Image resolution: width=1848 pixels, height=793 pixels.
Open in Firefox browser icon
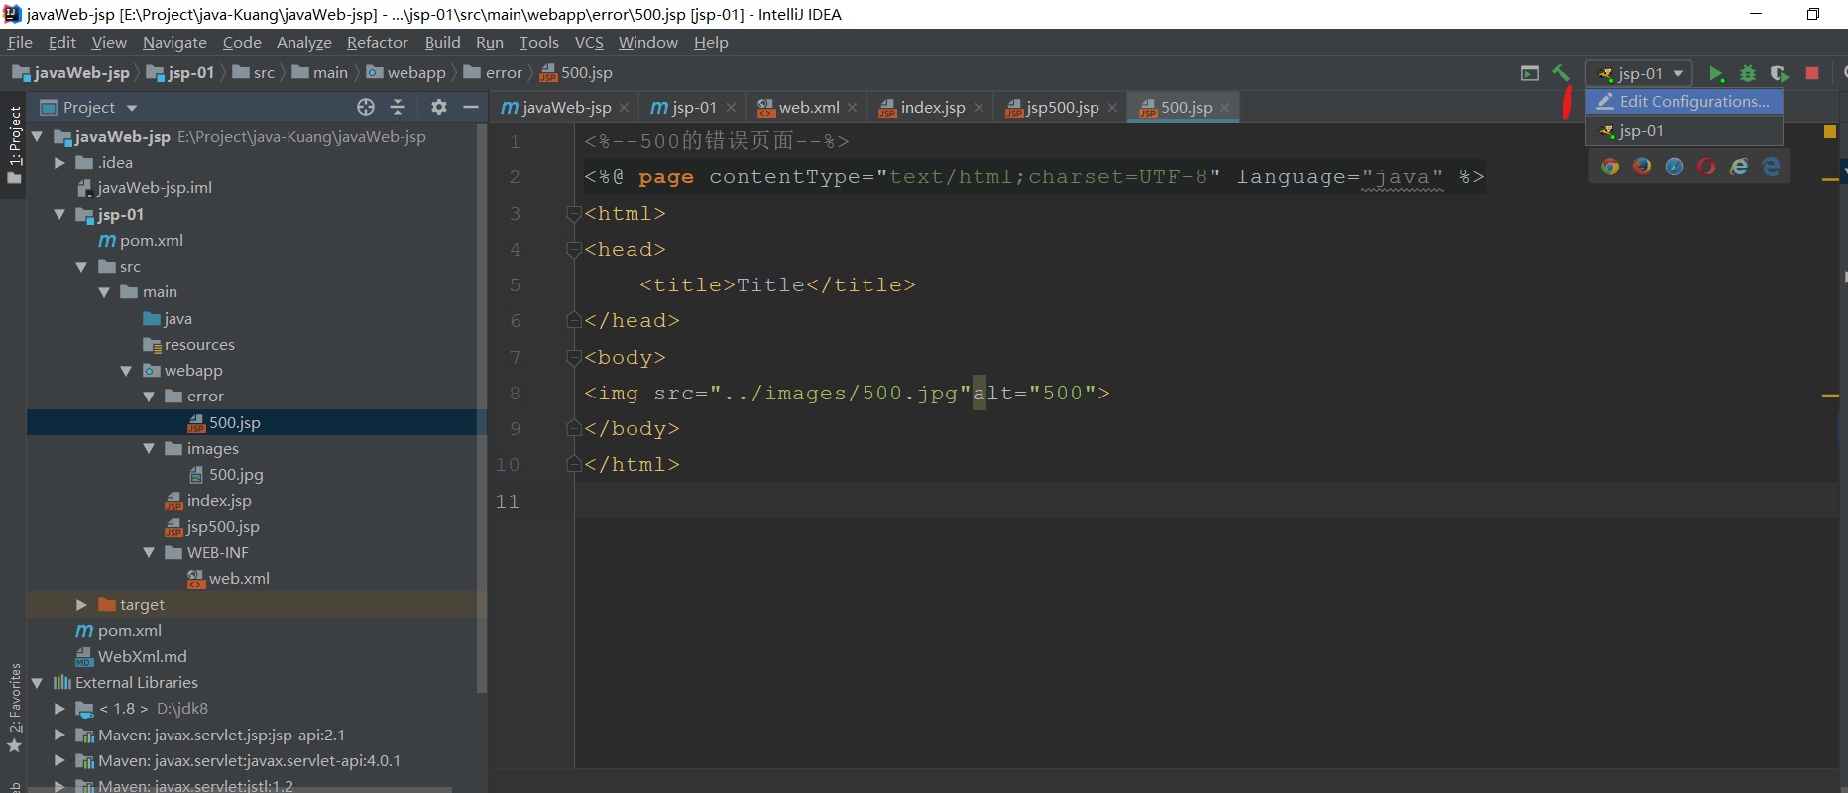pos(1642,167)
